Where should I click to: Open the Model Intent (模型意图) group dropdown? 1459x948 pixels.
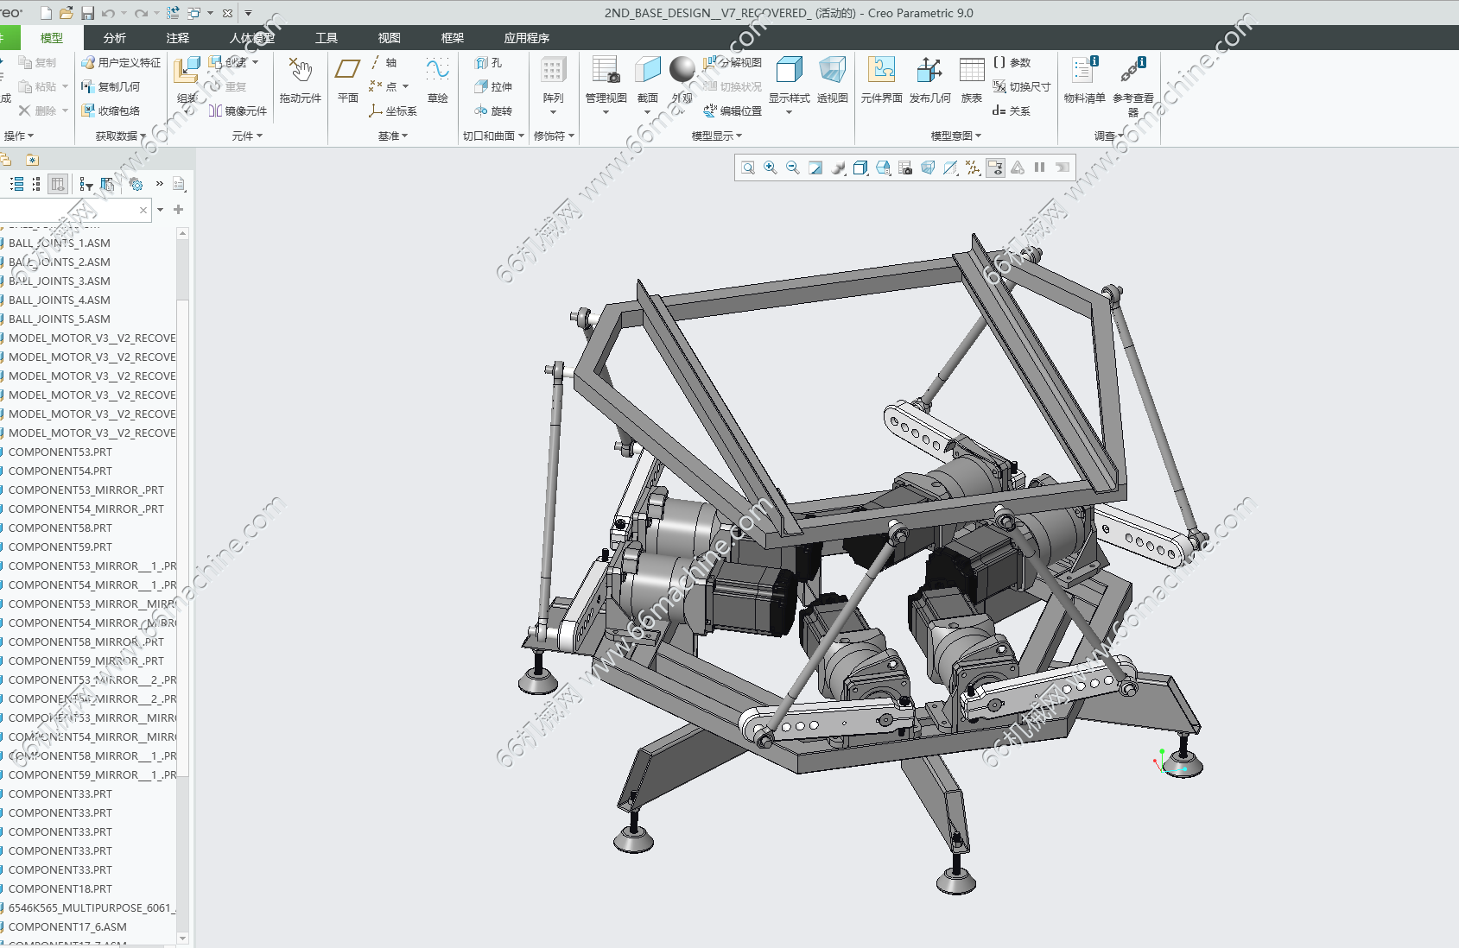[955, 136]
